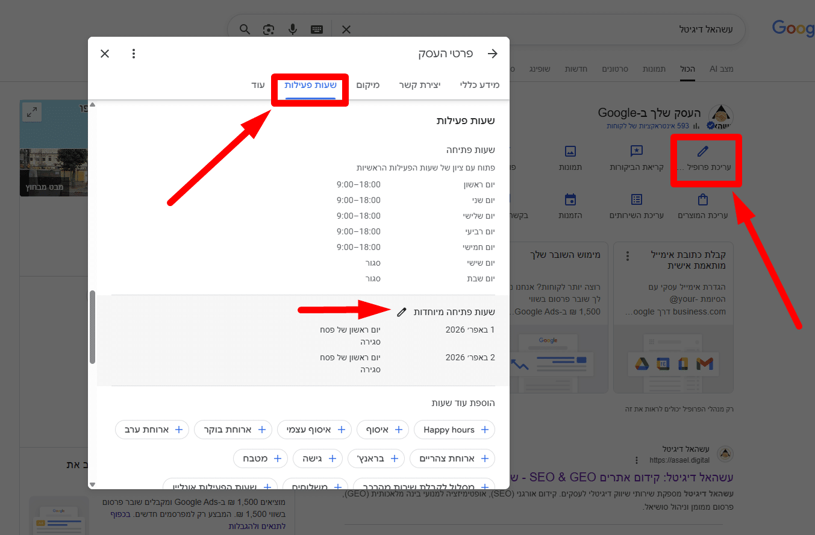Image resolution: width=815 pixels, height=535 pixels.
Task: Add the מטבח hours chip
Action: tap(261, 458)
